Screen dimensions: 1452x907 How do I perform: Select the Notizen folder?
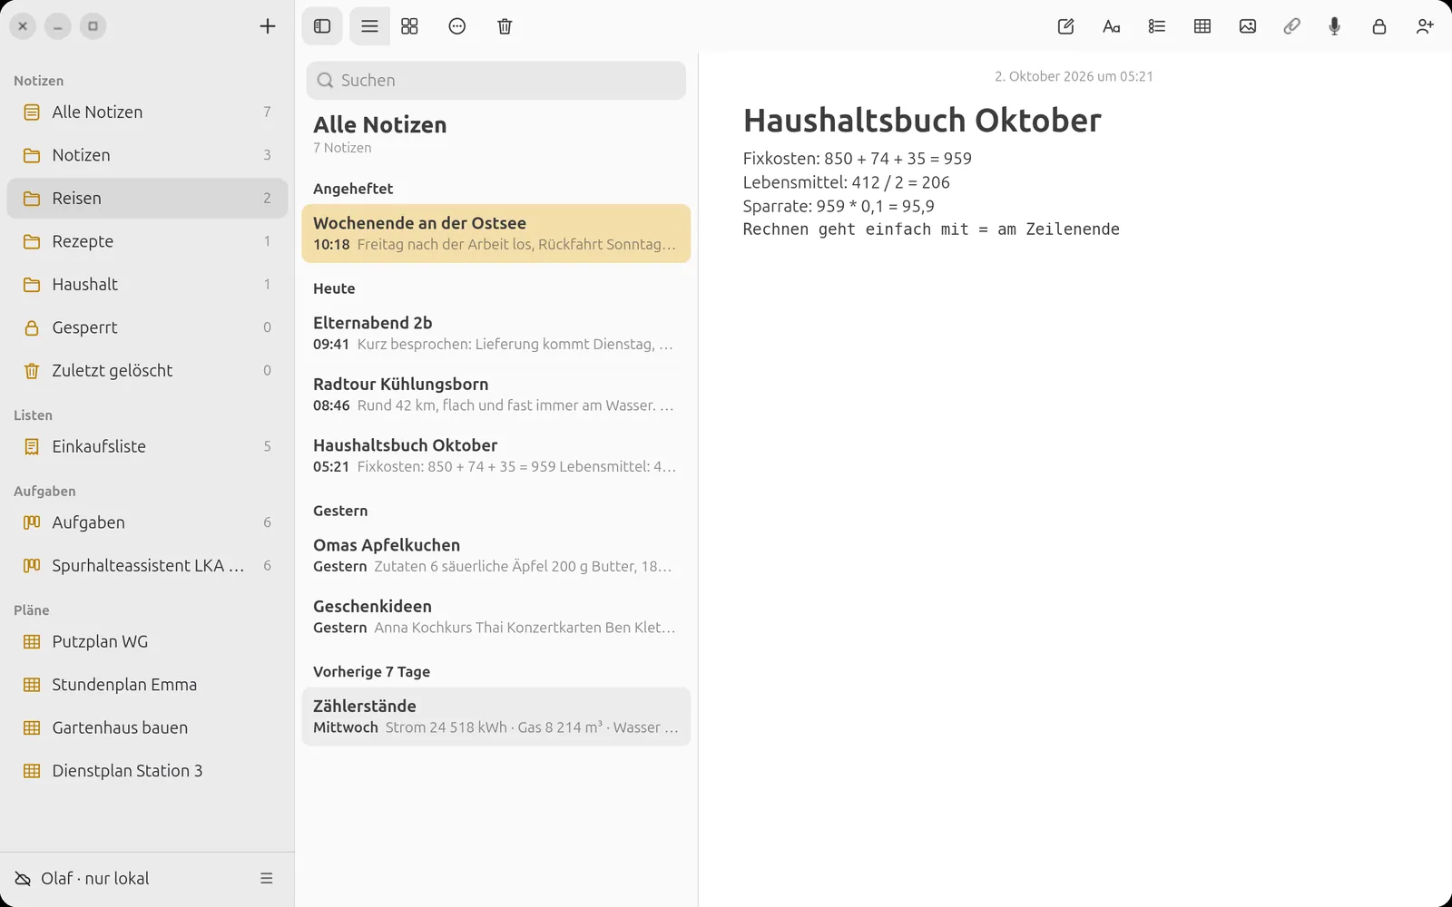point(147,155)
